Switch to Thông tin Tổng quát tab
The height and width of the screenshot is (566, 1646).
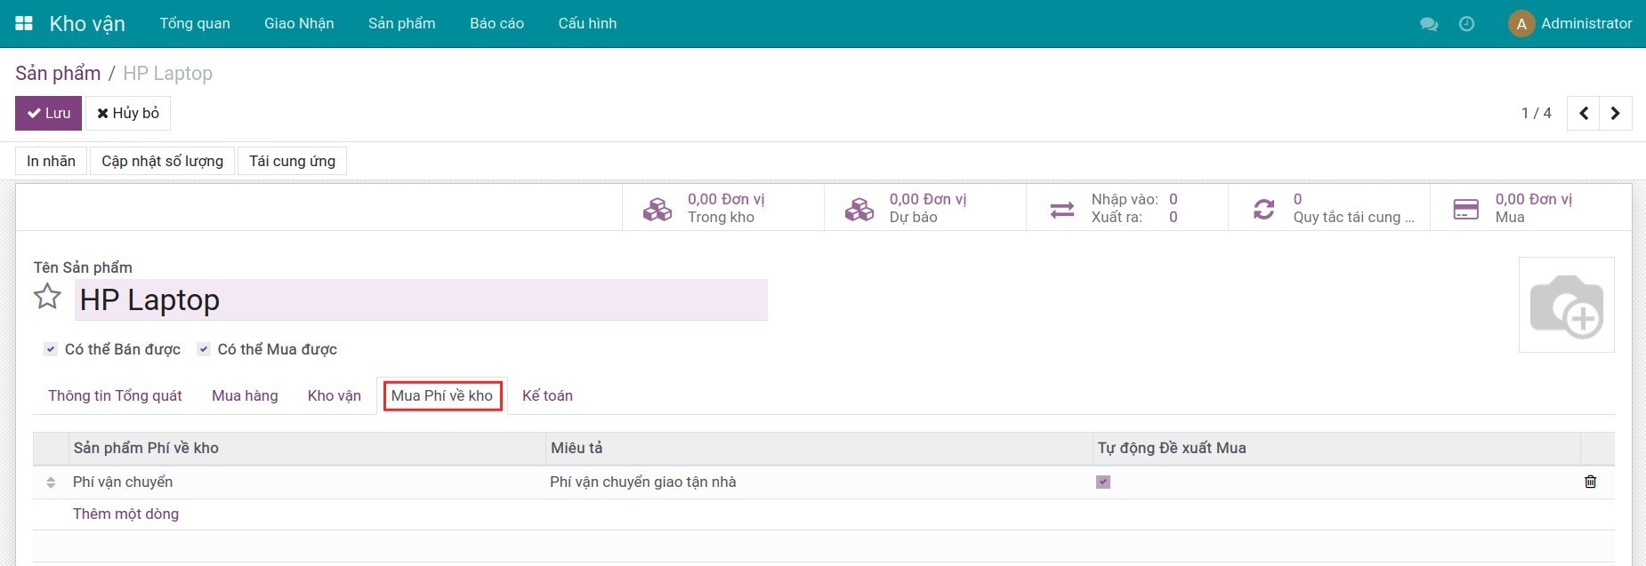point(115,395)
